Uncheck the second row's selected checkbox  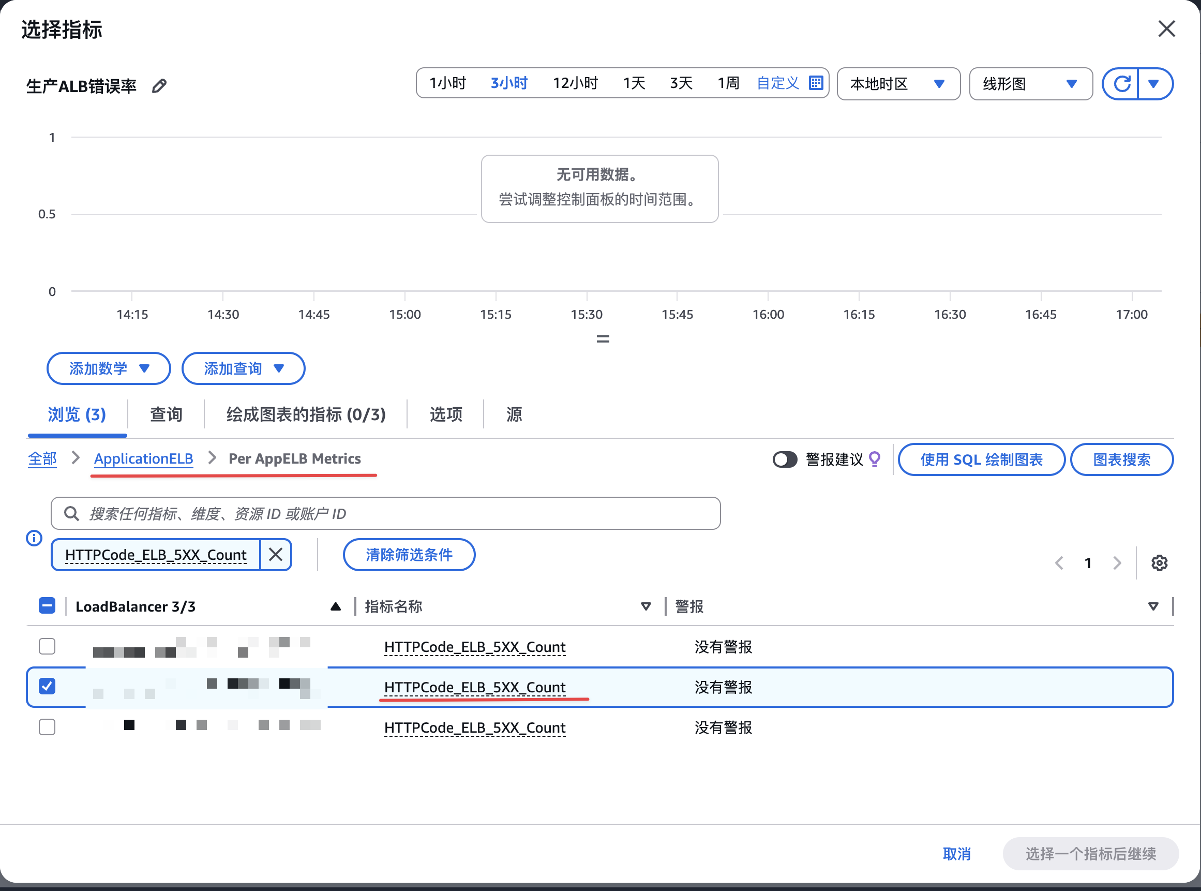point(48,686)
